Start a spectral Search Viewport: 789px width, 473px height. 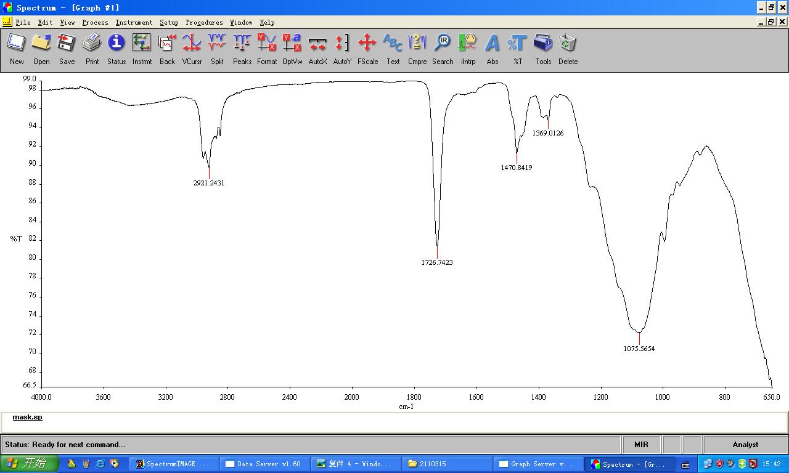click(443, 49)
